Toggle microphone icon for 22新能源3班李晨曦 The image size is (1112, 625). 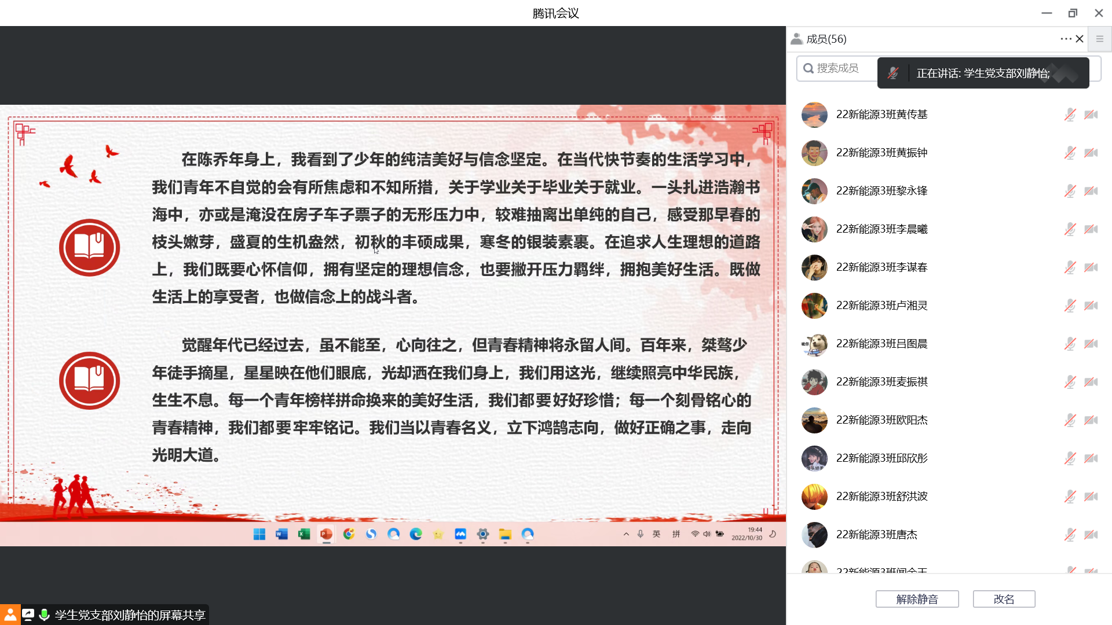(1070, 229)
